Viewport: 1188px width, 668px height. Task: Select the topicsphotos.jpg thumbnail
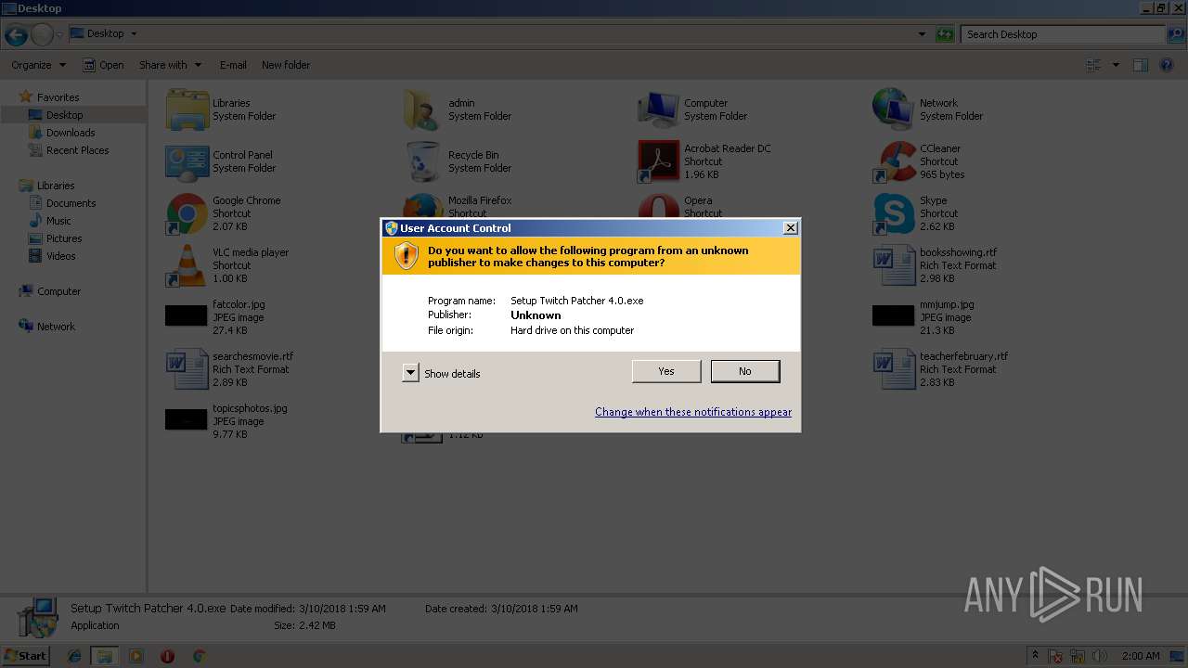pyautogui.click(x=187, y=419)
